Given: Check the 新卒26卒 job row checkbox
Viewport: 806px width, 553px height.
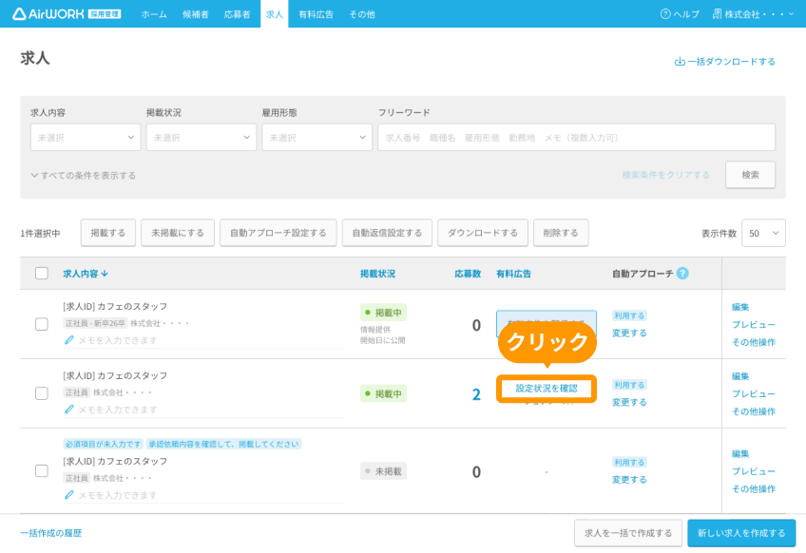Looking at the screenshot, I should coord(42,324).
